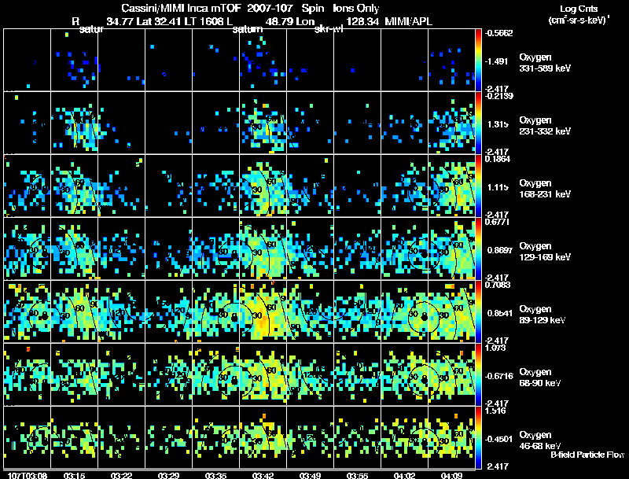This screenshot has width=629, height=479.
Task: Select the 89-129 keV image at 03:42
Action: [x=263, y=311]
